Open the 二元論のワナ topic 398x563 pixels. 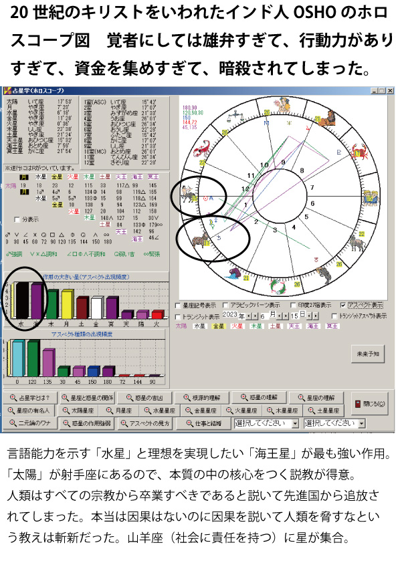click(x=30, y=423)
